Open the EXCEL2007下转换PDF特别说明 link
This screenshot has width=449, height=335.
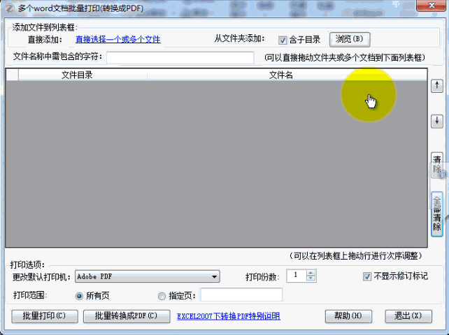coord(229,316)
